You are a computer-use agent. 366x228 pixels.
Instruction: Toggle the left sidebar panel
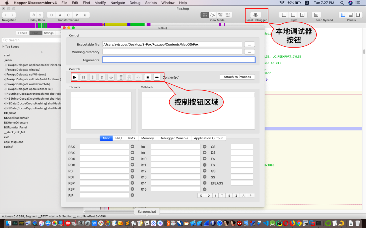(x=343, y=15)
